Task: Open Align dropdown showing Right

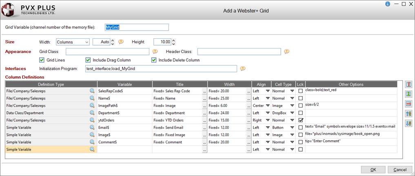Action: 268,120
